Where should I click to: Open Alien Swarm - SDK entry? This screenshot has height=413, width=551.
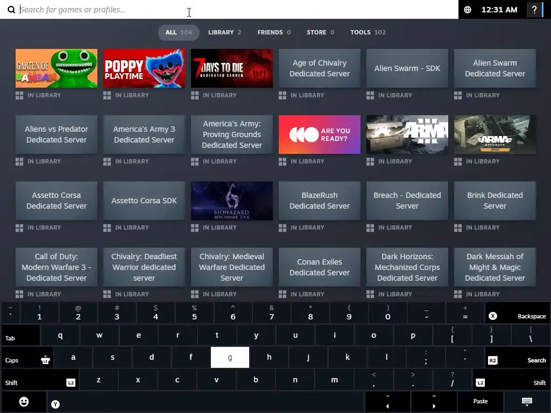407,68
